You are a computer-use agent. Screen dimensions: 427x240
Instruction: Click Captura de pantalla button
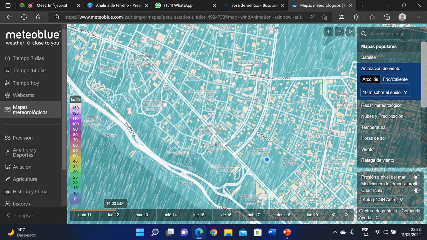(x=378, y=211)
